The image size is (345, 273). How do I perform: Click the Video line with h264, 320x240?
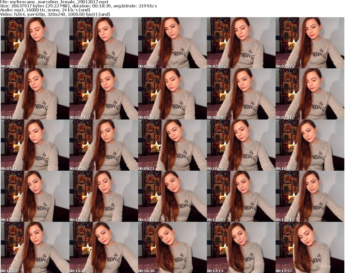click(x=55, y=14)
